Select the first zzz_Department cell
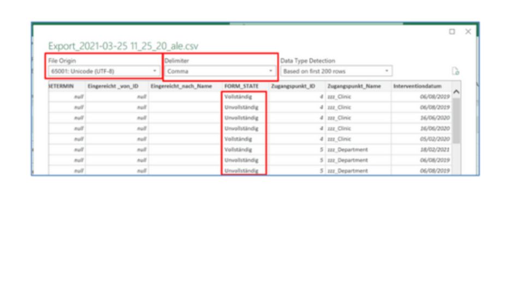The image size is (511, 287). coord(348,150)
